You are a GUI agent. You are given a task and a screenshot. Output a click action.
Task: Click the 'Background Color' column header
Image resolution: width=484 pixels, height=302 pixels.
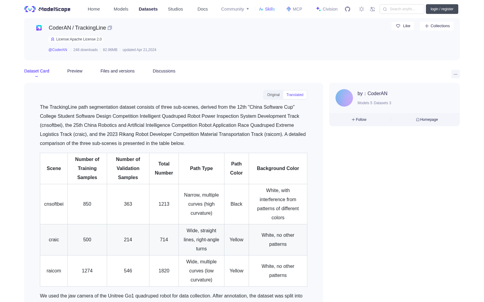click(278, 169)
